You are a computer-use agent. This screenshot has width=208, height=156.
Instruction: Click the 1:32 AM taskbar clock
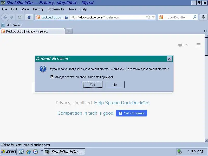pyautogui.click(x=195, y=152)
